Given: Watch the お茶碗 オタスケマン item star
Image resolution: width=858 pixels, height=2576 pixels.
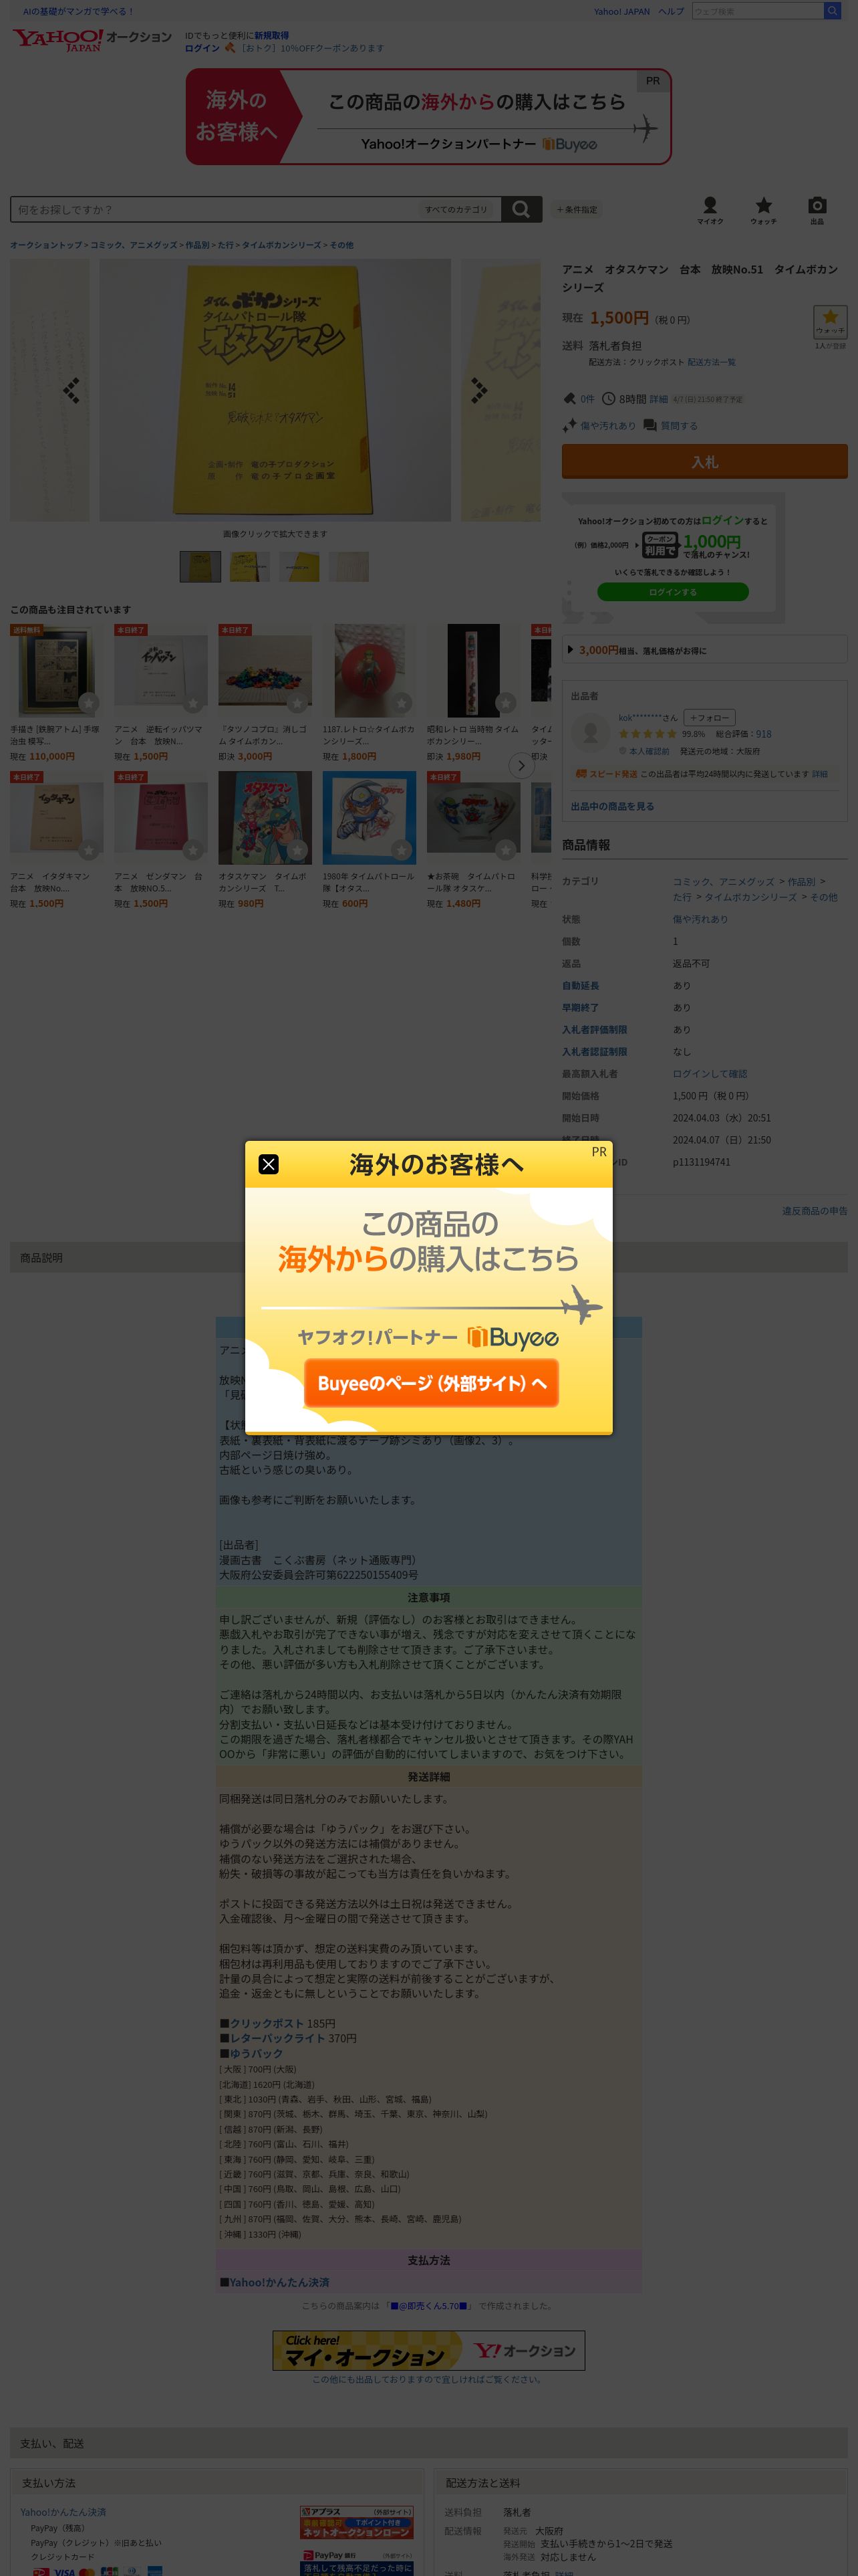Looking at the screenshot, I should [505, 850].
